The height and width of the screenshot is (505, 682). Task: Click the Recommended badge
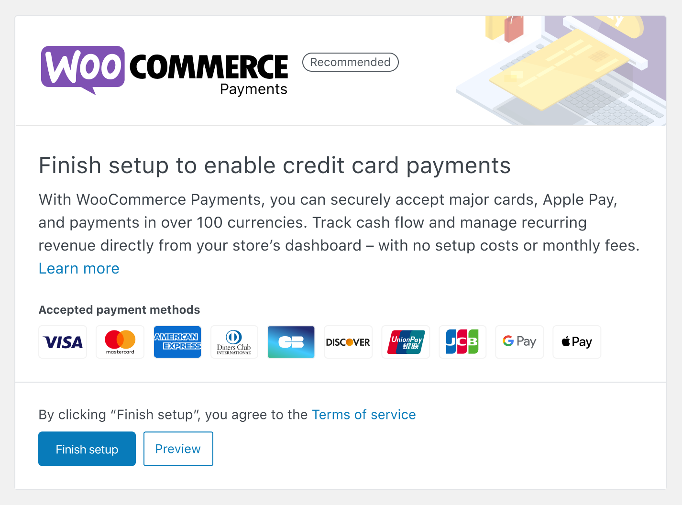[x=350, y=62]
